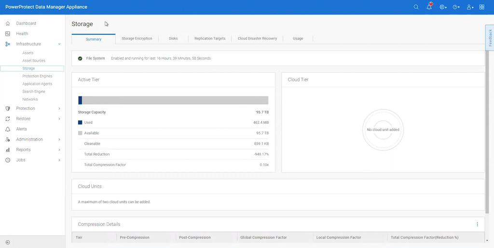Switch to the Storage Encryption tab
This screenshot has width=494, height=248.
click(137, 39)
